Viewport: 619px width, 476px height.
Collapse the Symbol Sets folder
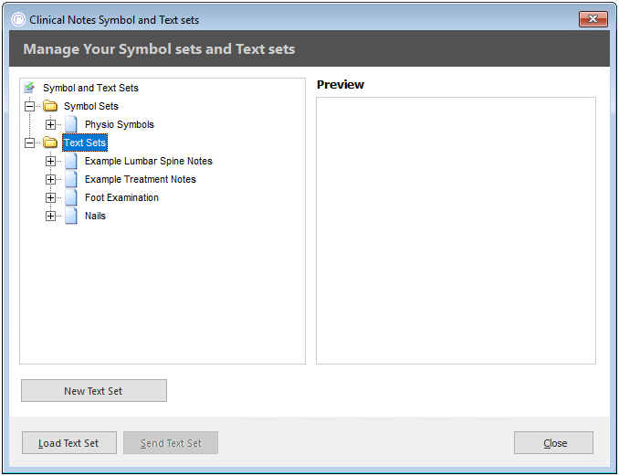(x=29, y=106)
